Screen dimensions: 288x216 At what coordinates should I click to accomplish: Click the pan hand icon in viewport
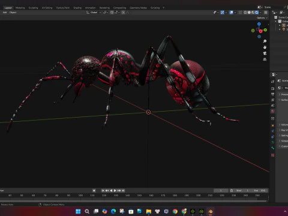pyautogui.click(x=265, y=47)
